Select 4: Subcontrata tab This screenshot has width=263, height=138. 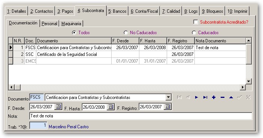click(91, 10)
